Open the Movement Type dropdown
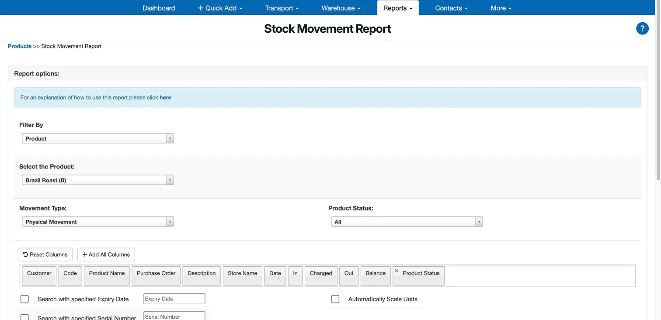Image resolution: width=661 pixels, height=320 pixels. [x=98, y=222]
